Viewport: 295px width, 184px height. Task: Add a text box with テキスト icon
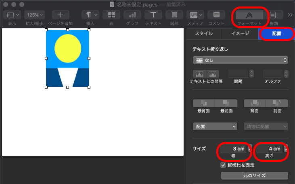click(x=153, y=15)
